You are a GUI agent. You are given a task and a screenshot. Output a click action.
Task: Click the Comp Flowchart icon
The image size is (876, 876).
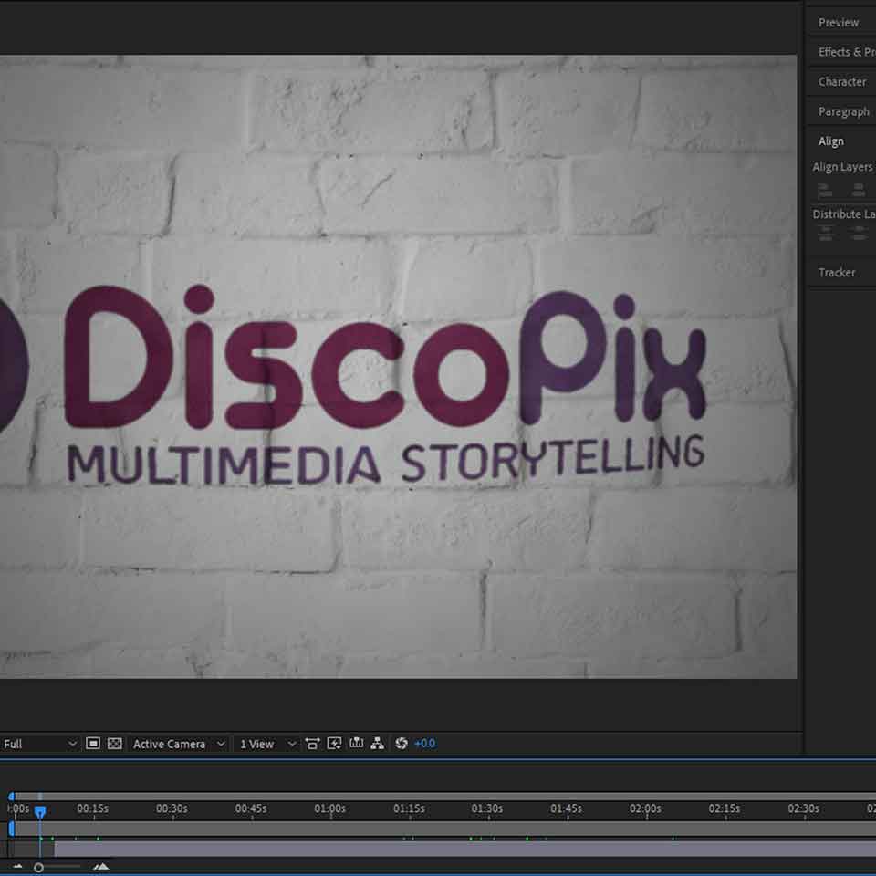(x=378, y=744)
